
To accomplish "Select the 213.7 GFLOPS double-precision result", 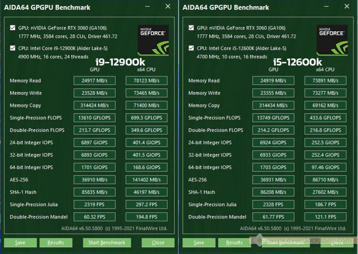I will (x=94, y=130).
